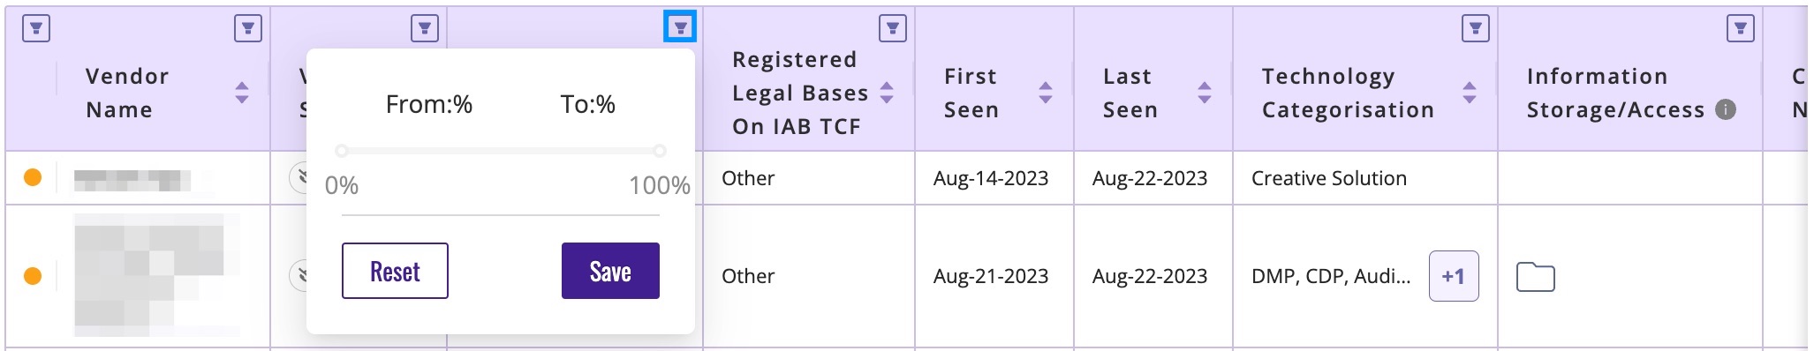The height and width of the screenshot is (351, 1814).
Task: Save the percentage range filter
Action: click(610, 271)
